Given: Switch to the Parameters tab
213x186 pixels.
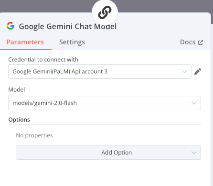Looking at the screenshot, I should (x=25, y=42).
